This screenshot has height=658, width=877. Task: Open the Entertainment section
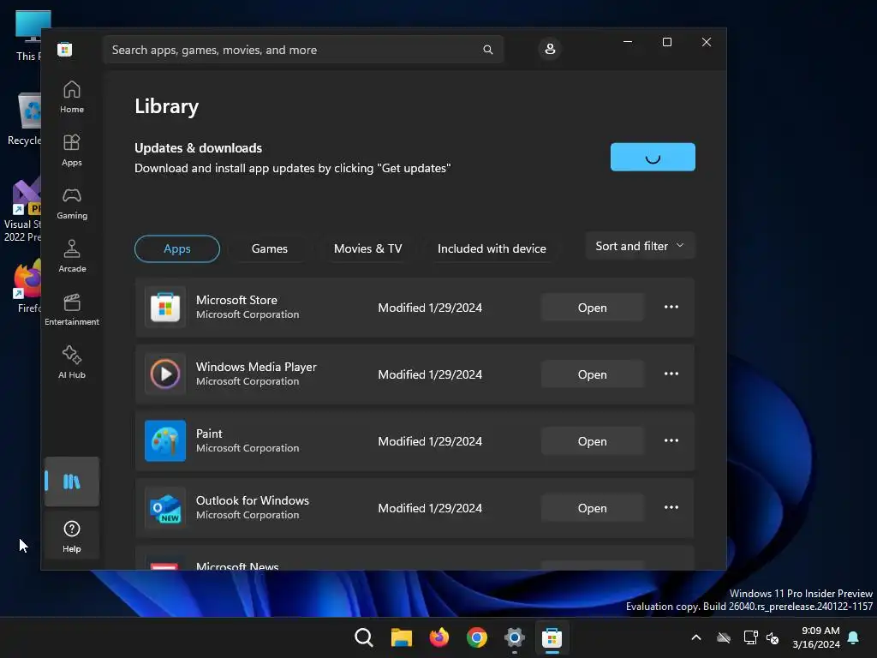click(x=72, y=309)
